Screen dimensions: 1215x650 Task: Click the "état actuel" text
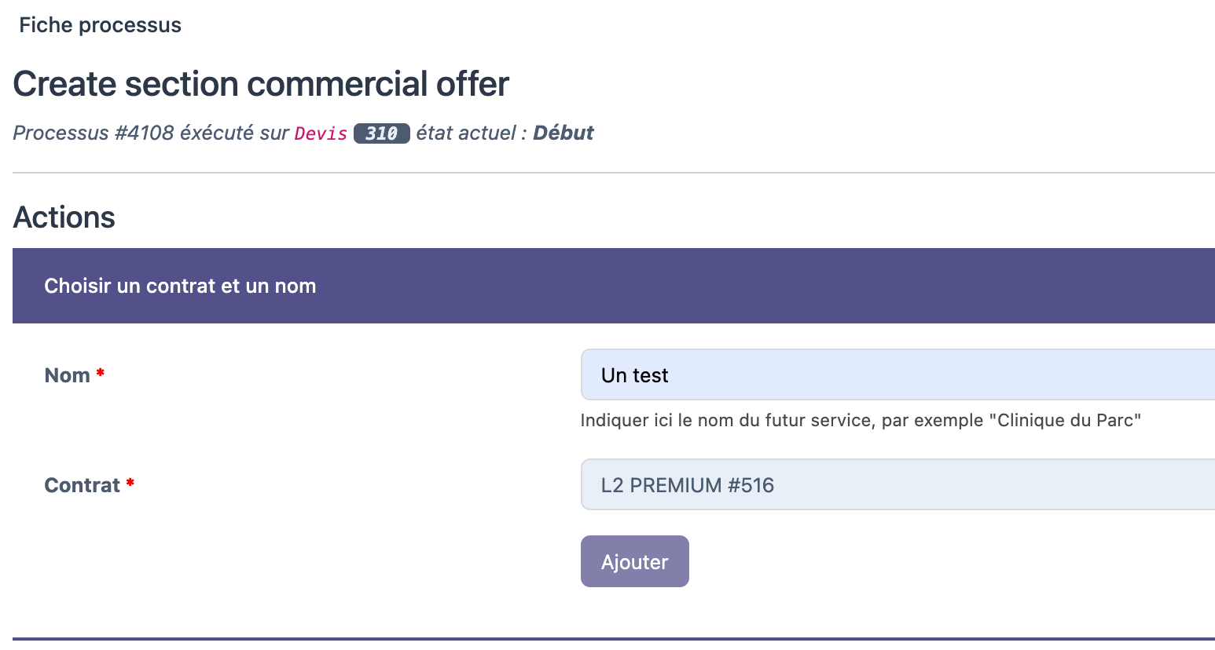[466, 133]
